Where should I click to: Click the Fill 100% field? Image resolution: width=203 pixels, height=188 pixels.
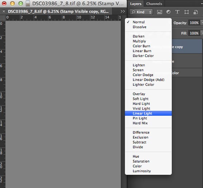point(194,33)
